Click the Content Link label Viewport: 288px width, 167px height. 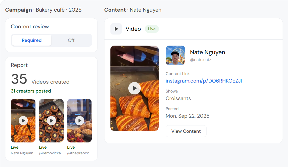(178, 74)
